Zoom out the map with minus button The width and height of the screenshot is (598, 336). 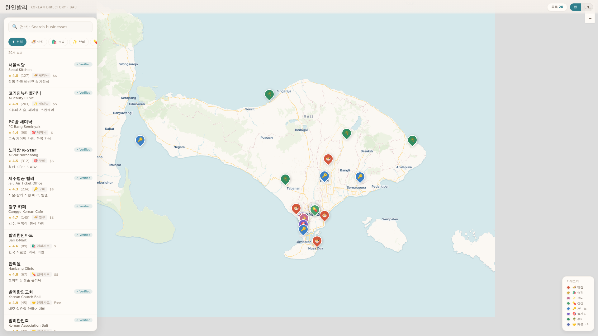click(590, 18)
